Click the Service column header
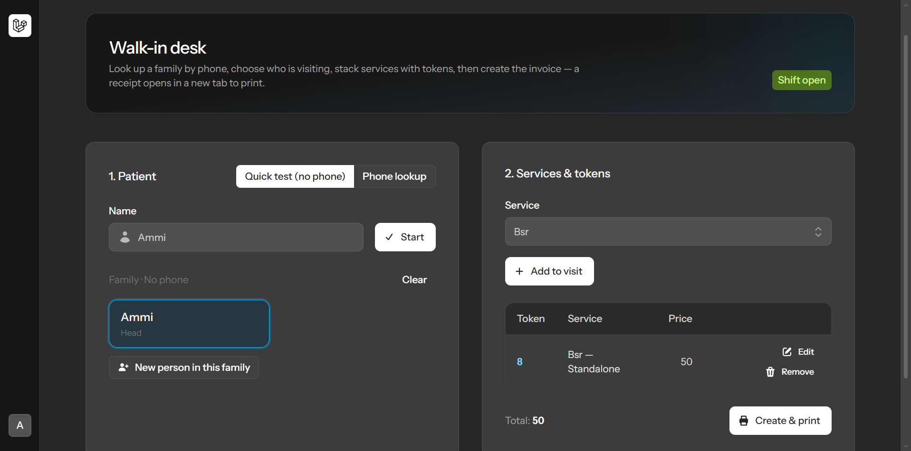911x451 pixels. point(585,319)
